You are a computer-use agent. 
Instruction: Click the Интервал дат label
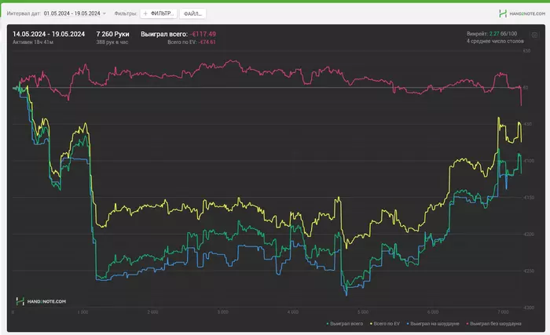pos(24,13)
